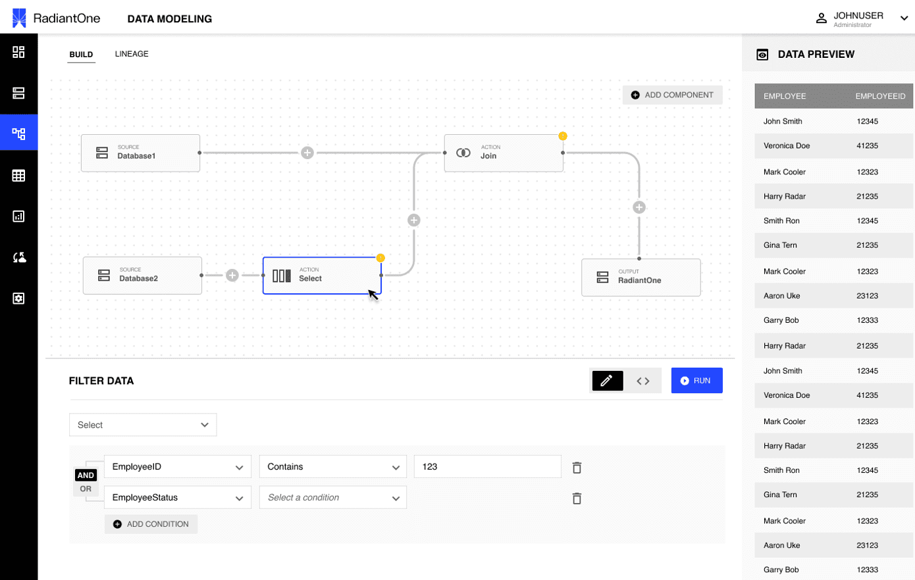Add node between Select and Join
The height and width of the screenshot is (580, 915).
413,220
